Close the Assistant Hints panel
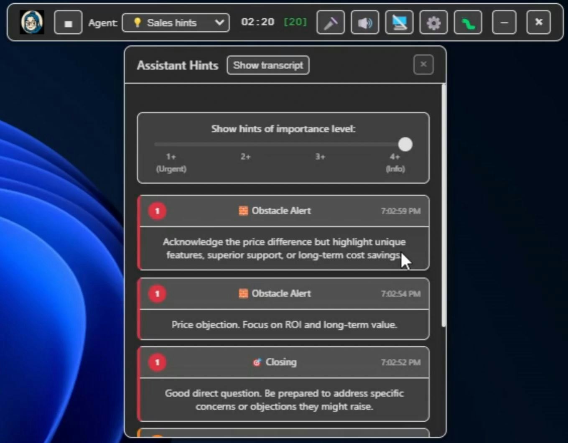Viewport: 568px width, 443px height. click(423, 64)
